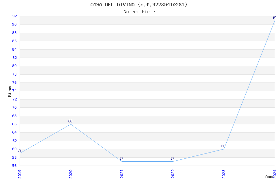The width and height of the screenshot is (278, 180).
Task: Click the data label 57 above 2021
Action: [121, 158]
